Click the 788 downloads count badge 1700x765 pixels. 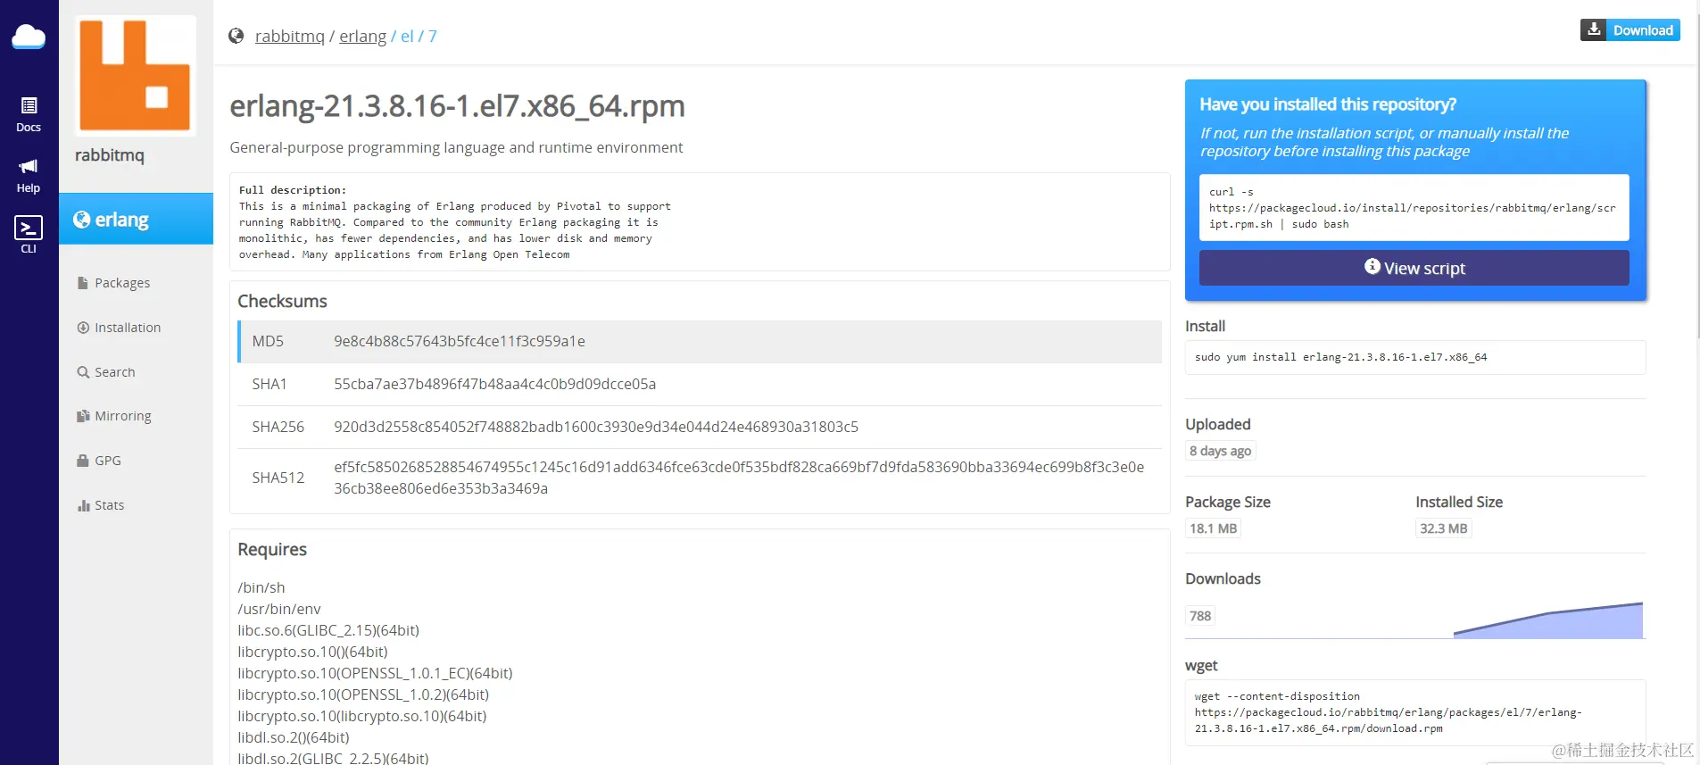1200,616
